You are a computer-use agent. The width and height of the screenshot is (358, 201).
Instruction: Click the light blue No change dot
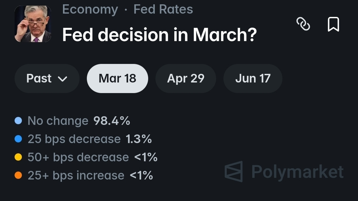[x=18, y=121]
